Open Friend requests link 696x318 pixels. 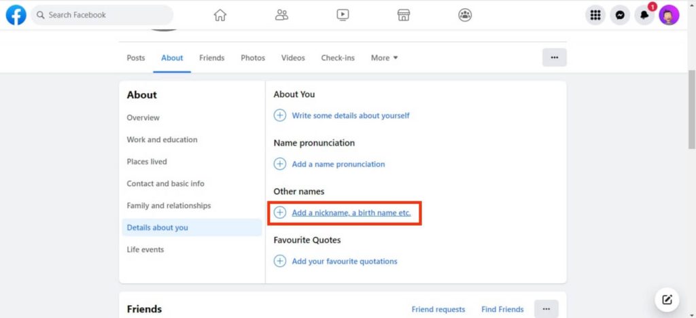pos(438,310)
